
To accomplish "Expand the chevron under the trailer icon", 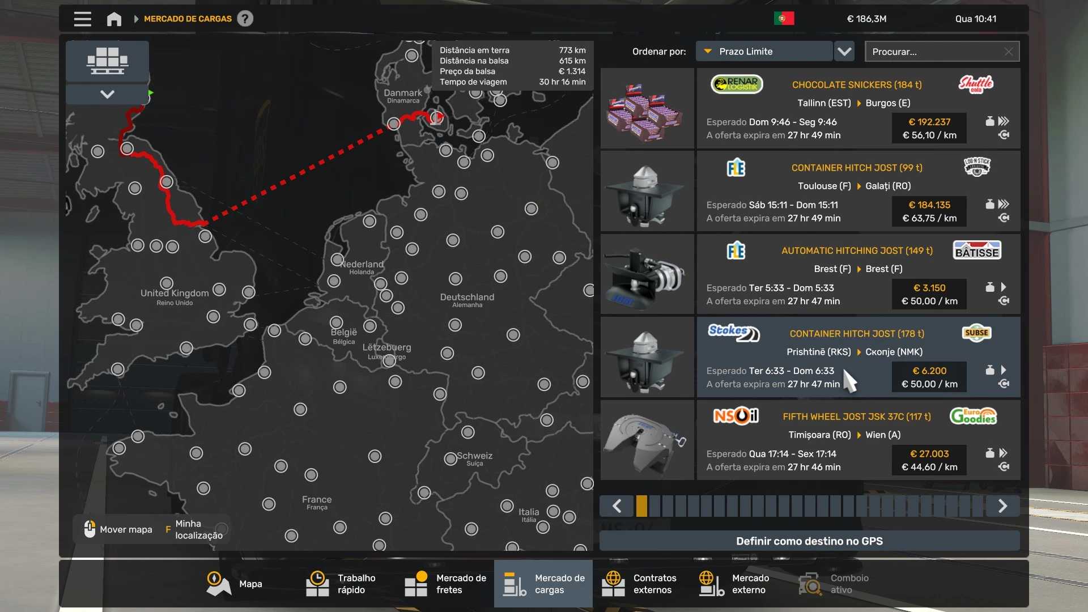I will (x=107, y=94).
